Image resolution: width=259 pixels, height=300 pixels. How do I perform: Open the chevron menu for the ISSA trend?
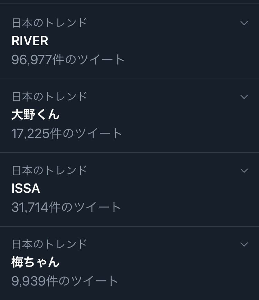tap(244, 170)
